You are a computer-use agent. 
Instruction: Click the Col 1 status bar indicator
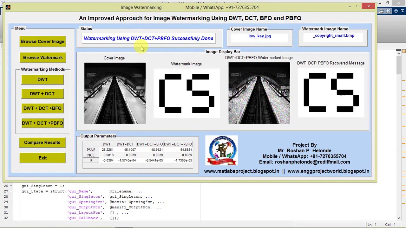[390, 225]
